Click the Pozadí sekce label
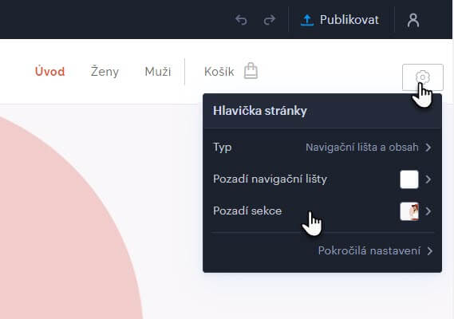Screen dimensions: 454x319 pyautogui.click(x=247, y=211)
